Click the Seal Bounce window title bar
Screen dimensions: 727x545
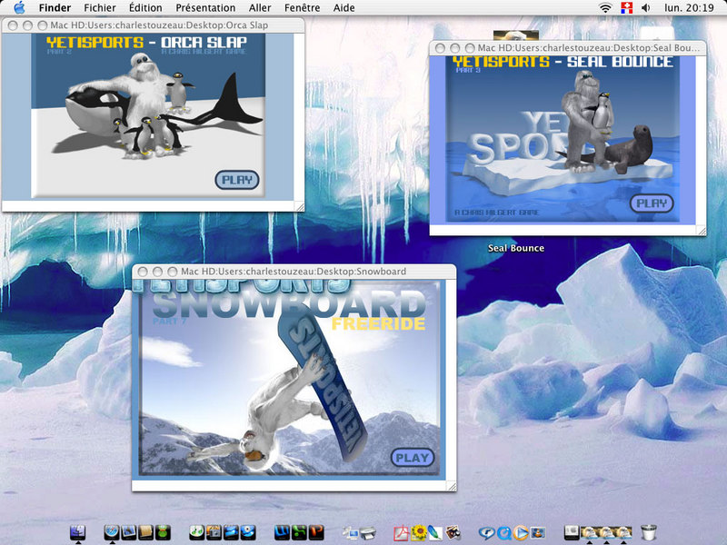point(567,48)
